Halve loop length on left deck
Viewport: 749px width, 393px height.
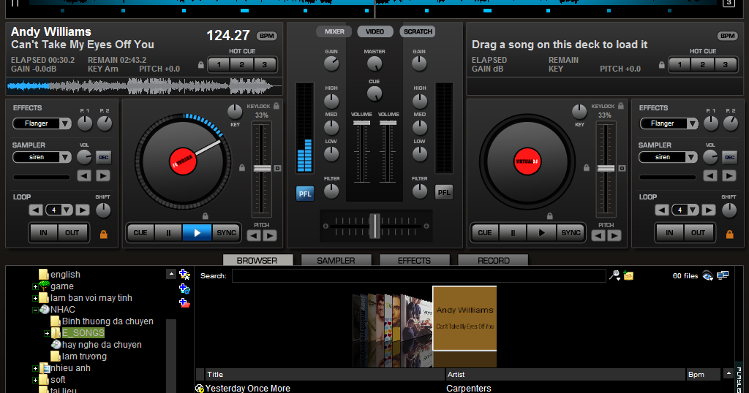36,210
